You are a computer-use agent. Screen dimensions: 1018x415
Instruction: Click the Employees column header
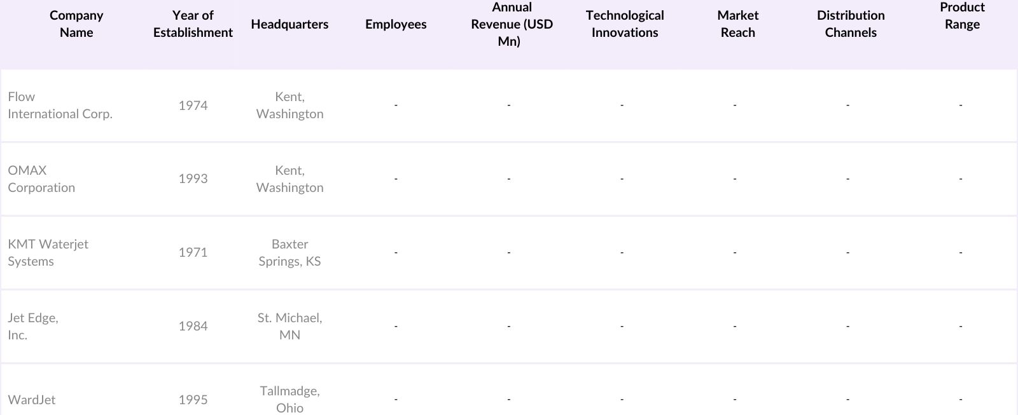396,24
